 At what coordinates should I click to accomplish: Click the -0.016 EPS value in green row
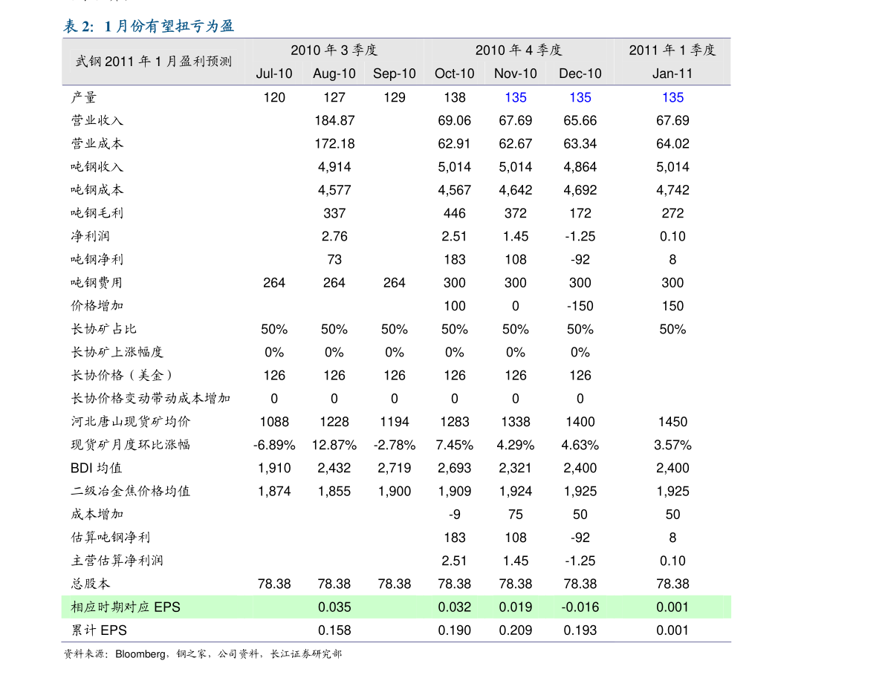pos(580,607)
